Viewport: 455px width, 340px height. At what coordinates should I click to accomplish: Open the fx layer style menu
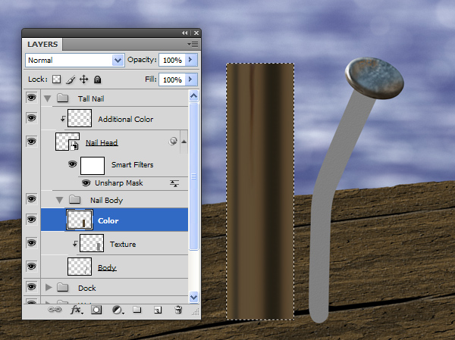click(77, 310)
